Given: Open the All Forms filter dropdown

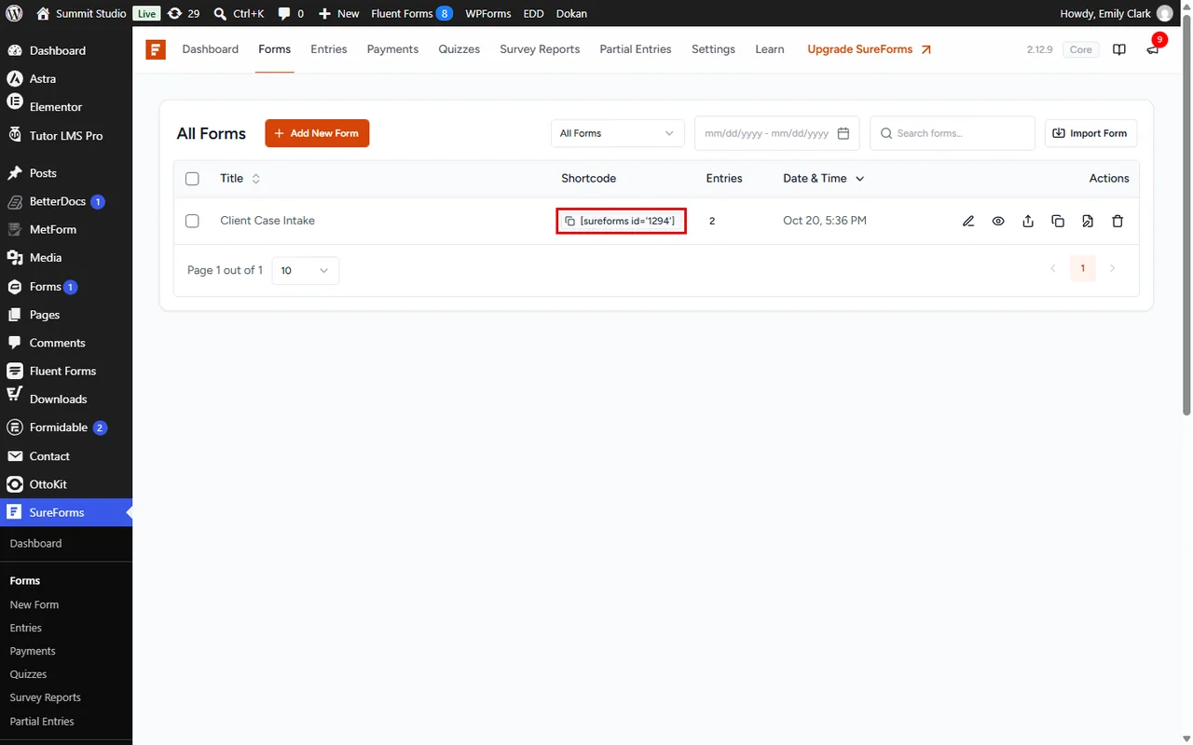Looking at the screenshot, I should (x=617, y=133).
